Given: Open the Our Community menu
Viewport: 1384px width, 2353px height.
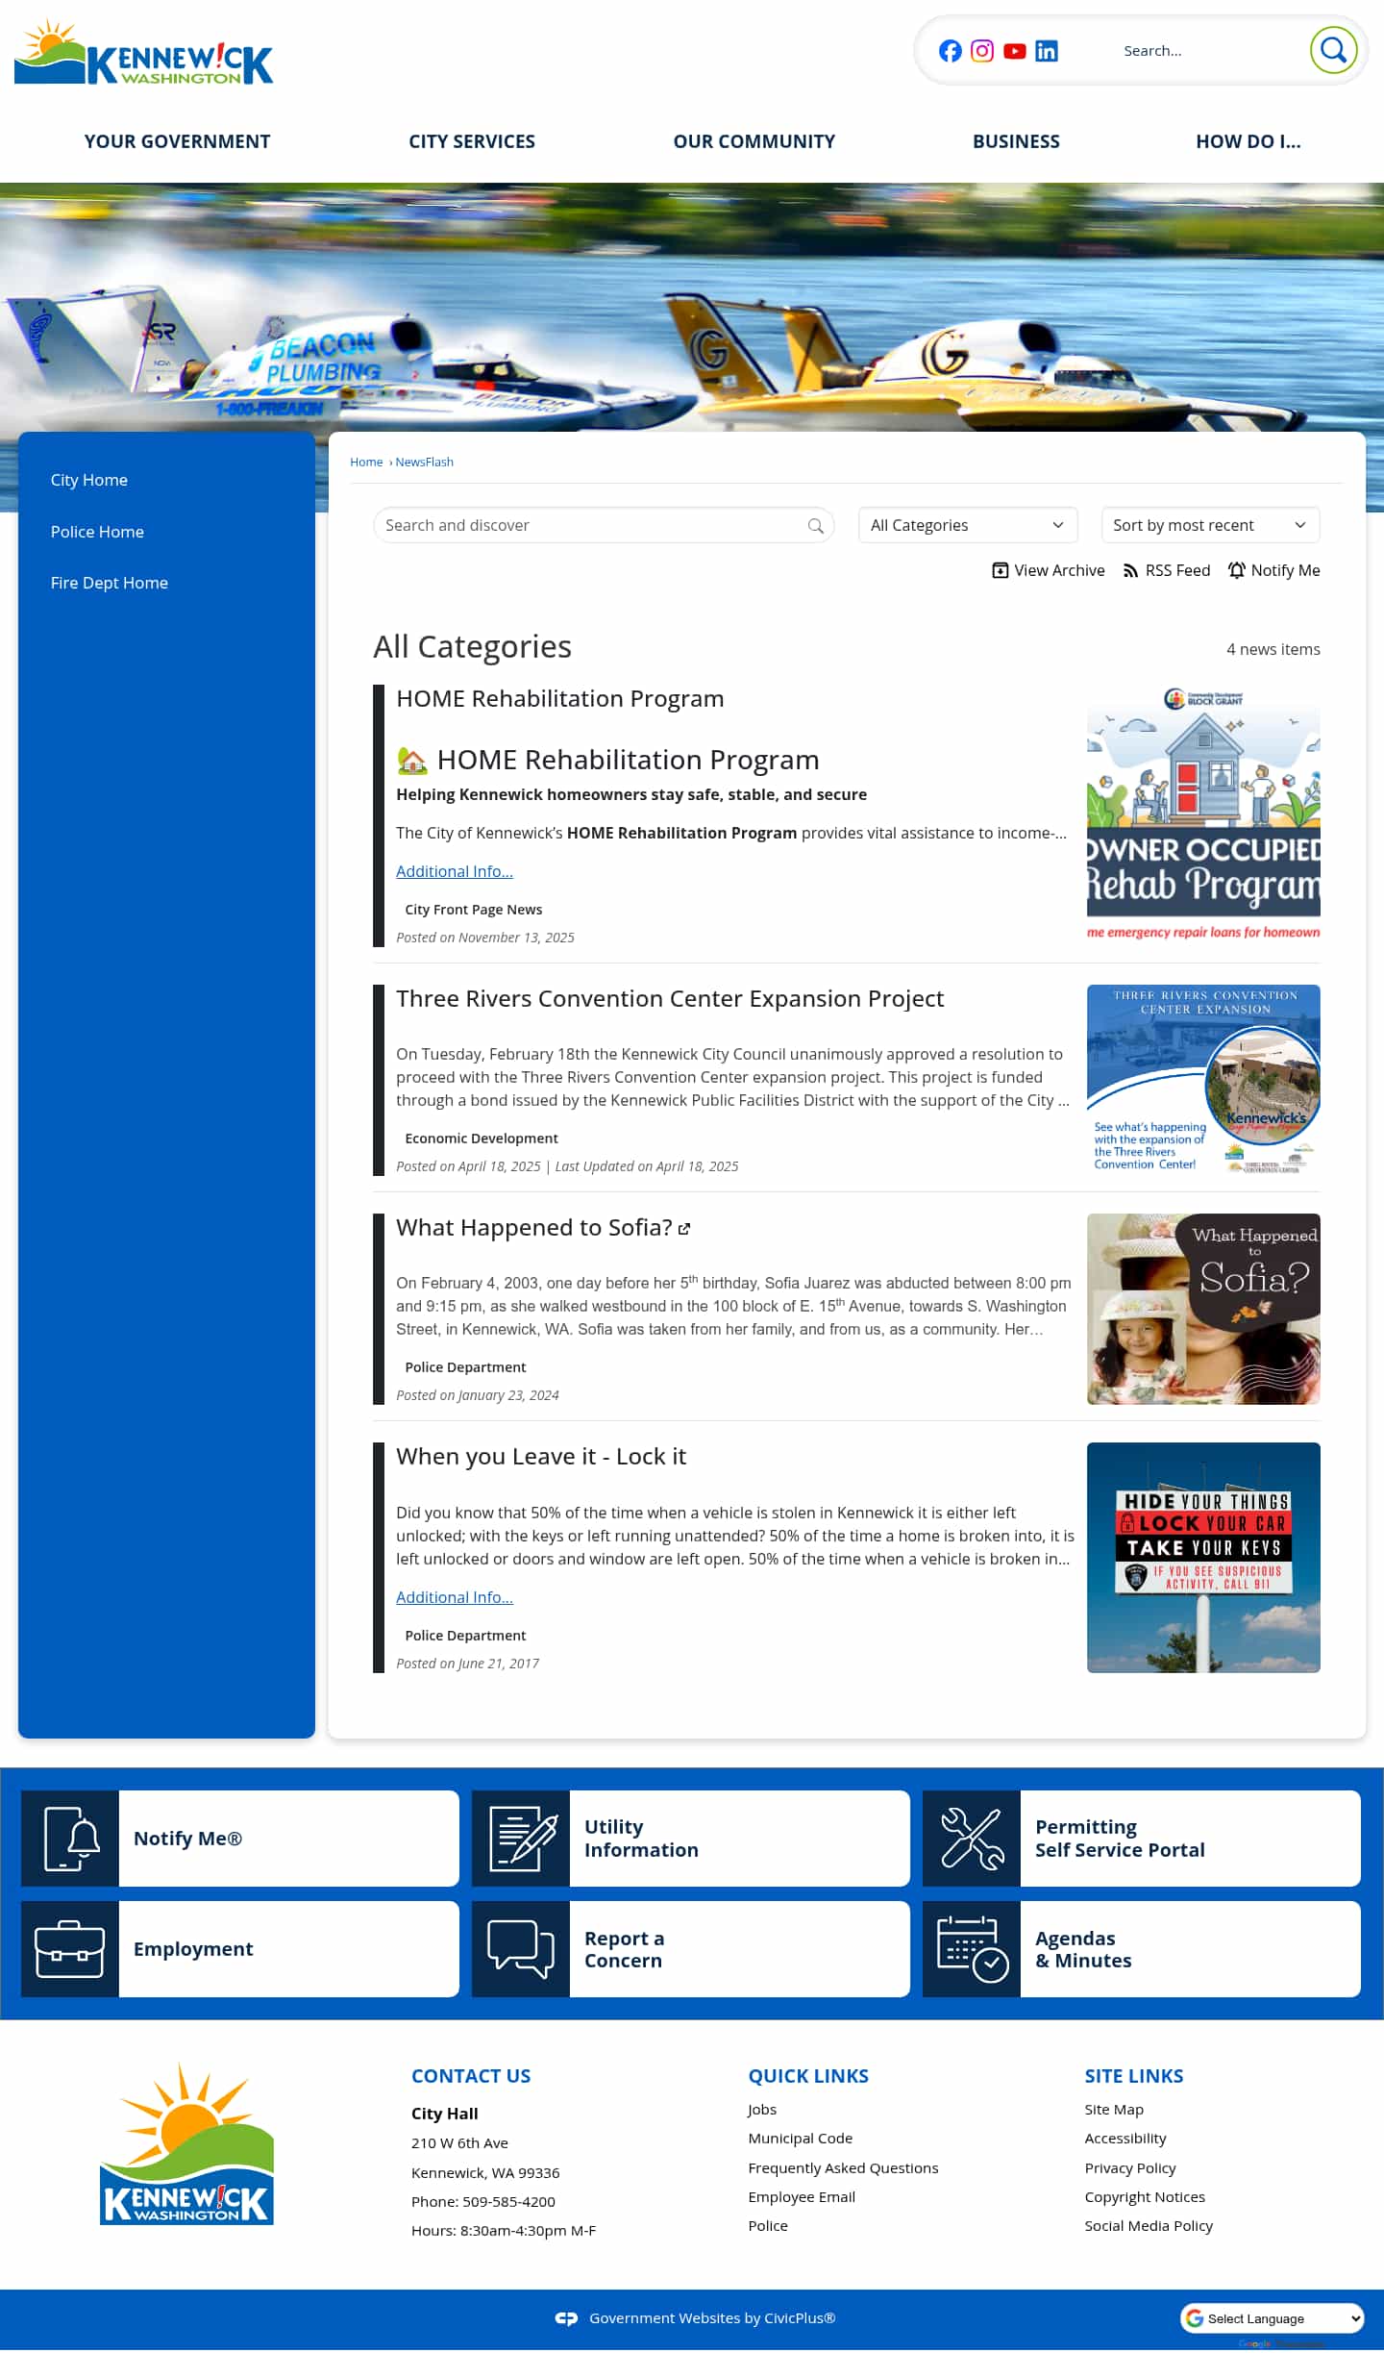Looking at the screenshot, I should tap(754, 142).
